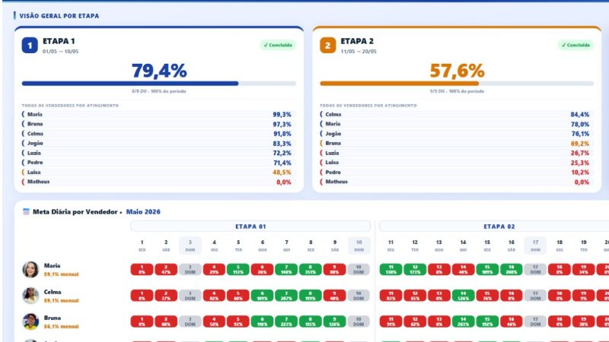
Task: Click the day 3 DOM column header
Action: [190, 245]
